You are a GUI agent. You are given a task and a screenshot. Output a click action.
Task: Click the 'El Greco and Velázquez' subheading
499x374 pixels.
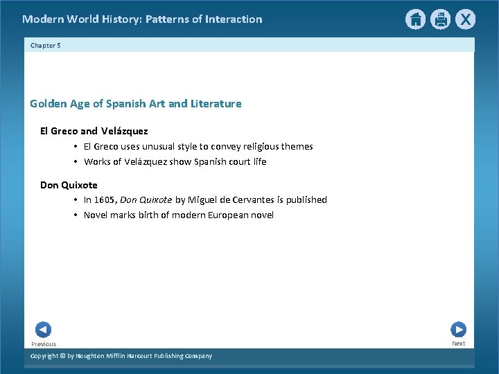pyautogui.click(x=94, y=131)
